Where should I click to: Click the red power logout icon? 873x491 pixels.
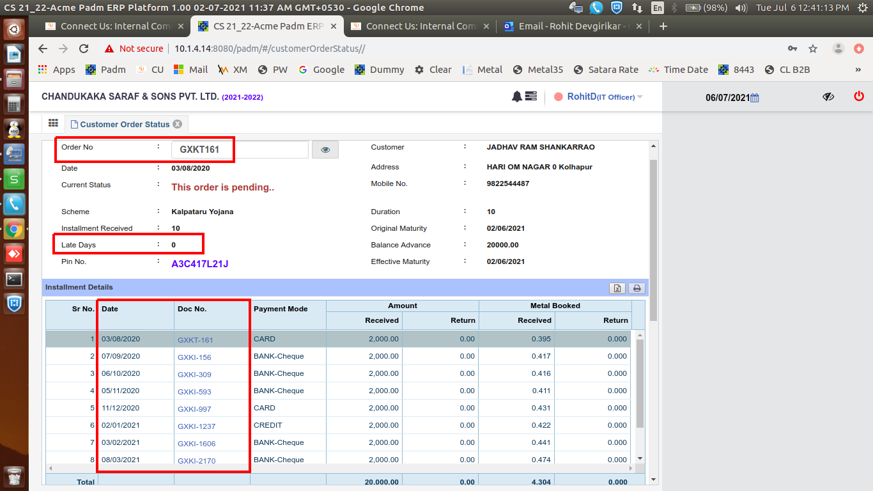pos(859,97)
